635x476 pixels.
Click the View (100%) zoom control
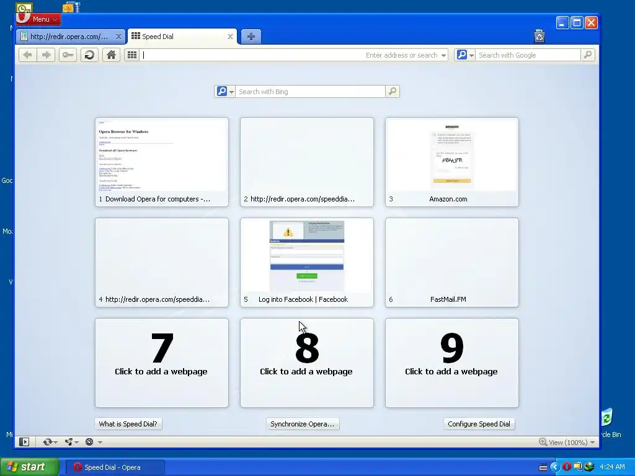coord(563,443)
